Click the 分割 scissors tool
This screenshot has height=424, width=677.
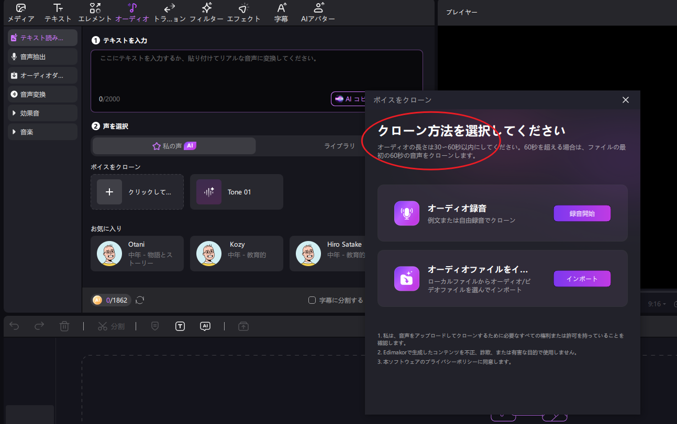tap(111, 326)
